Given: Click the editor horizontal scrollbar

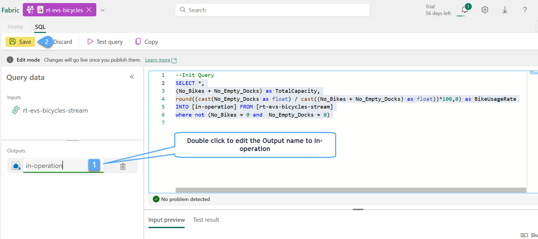Looking at the screenshot, I should click(x=351, y=190).
